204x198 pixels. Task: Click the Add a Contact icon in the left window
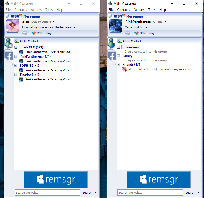tap(16, 41)
